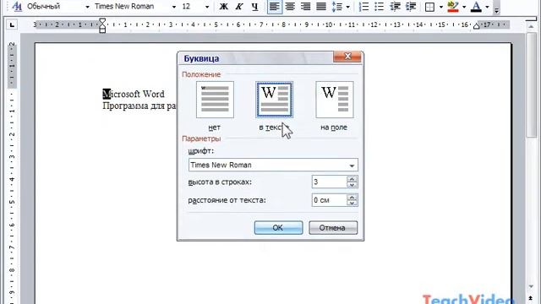Increase the paragraph indent

click(x=411, y=7)
